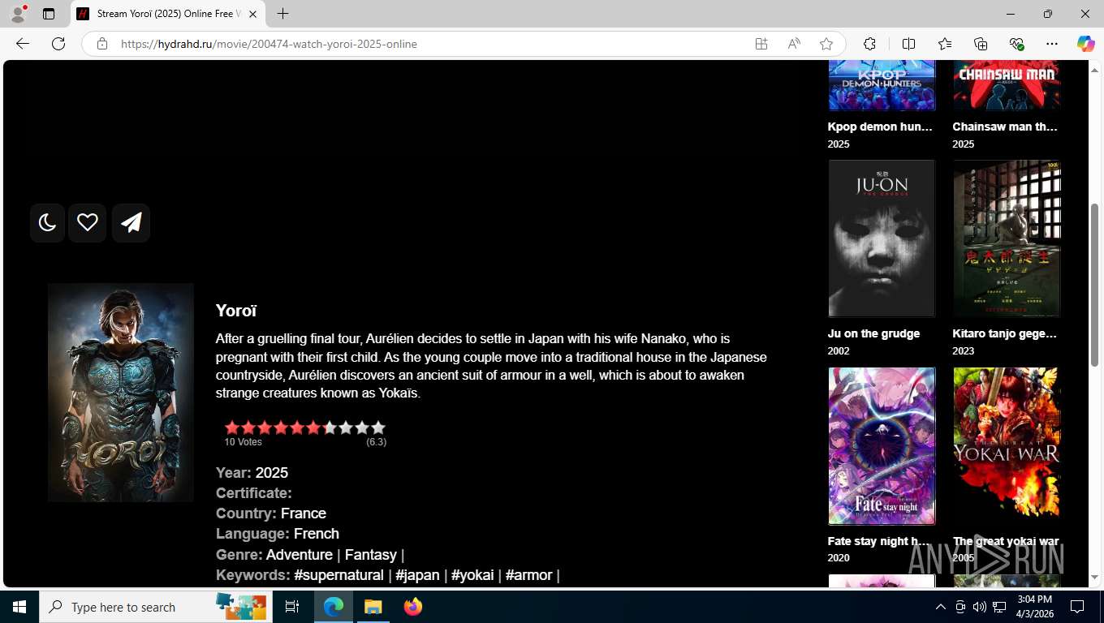Open 2025 year link
1104x623 pixels.
point(272,473)
